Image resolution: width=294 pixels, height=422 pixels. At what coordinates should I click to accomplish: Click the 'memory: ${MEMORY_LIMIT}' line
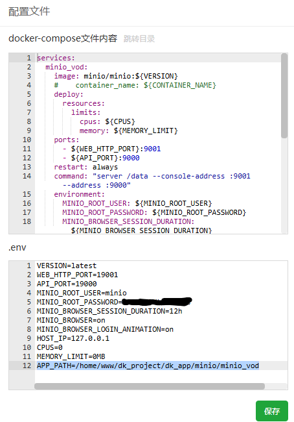pos(129,130)
